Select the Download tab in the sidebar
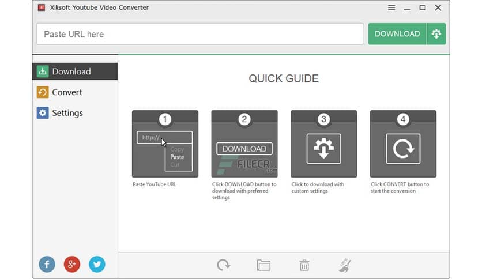Viewport: 482px width, 279px height. tap(75, 71)
